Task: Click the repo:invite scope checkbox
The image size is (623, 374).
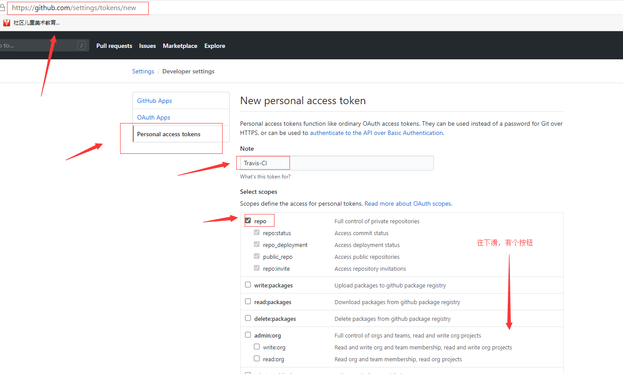Action: point(257,268)
